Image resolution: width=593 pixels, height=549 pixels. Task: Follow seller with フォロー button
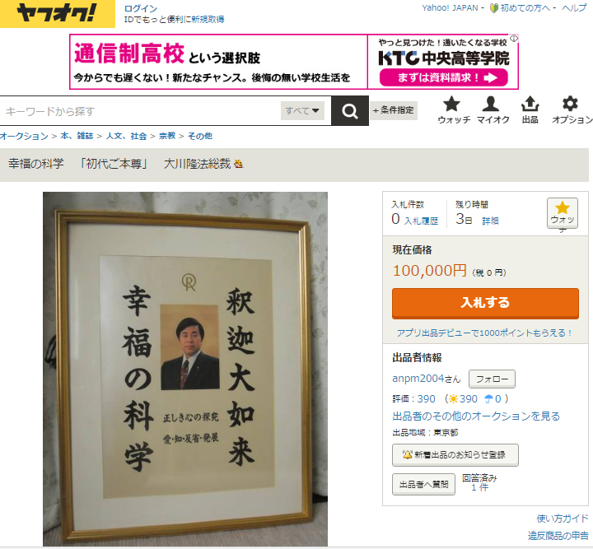pos(492,379)
